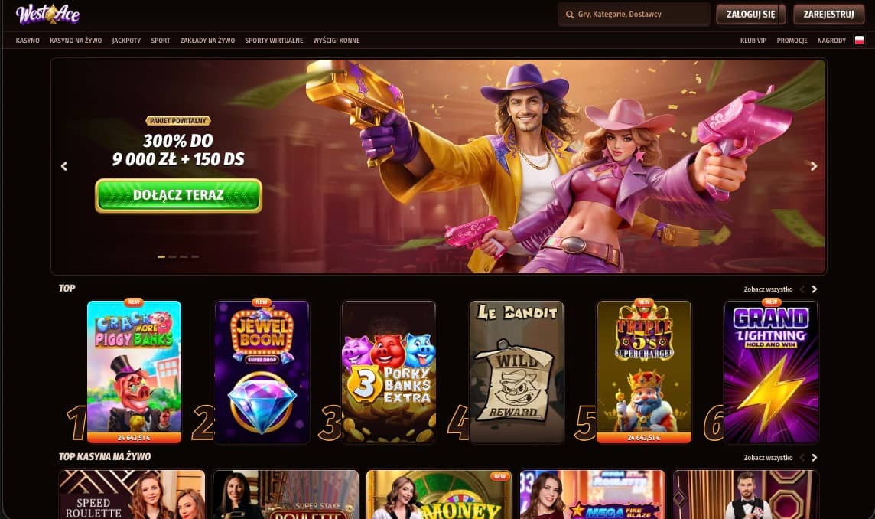The width and height of the screenshot is (875, 519).
Task: Select the second banner carousel dot
Action: (172, 256)
